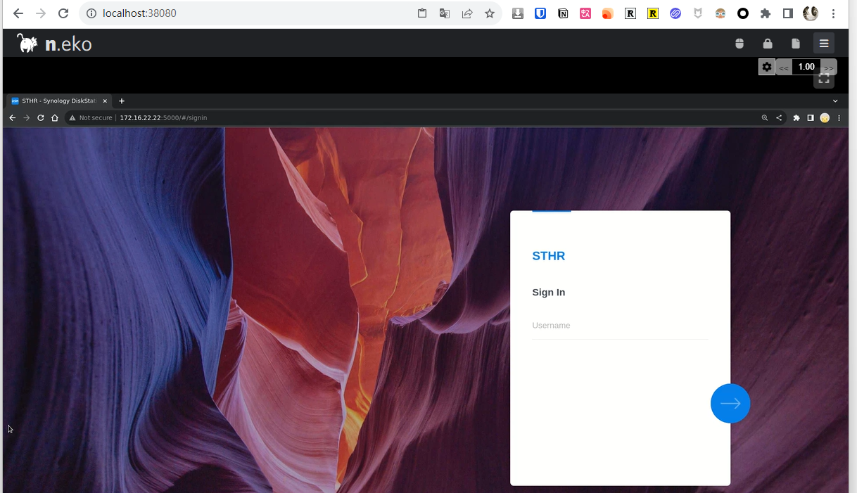
Task: Click the remote browser home icon
Action: click(55, 118)
